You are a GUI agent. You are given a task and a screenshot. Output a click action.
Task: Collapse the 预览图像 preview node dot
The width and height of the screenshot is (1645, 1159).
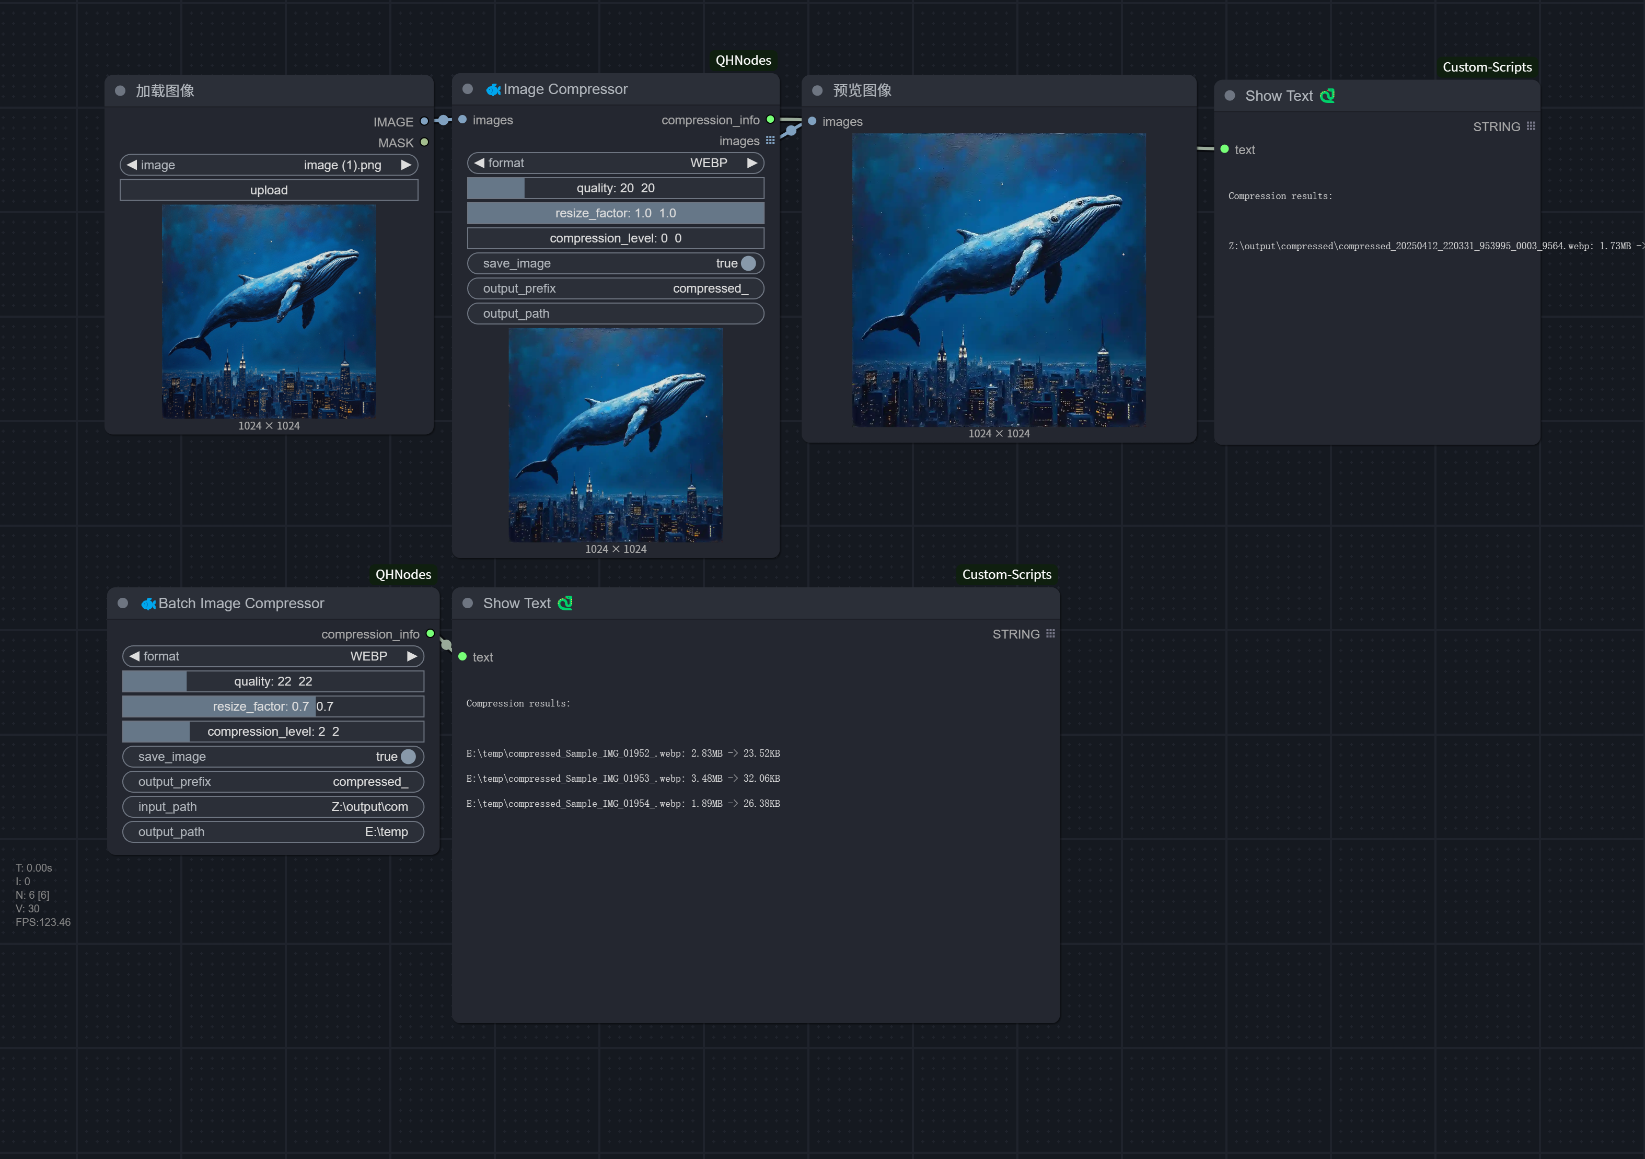817,90
